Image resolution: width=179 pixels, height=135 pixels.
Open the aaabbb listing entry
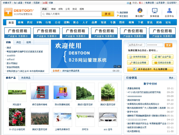click(x=11, y=55)
